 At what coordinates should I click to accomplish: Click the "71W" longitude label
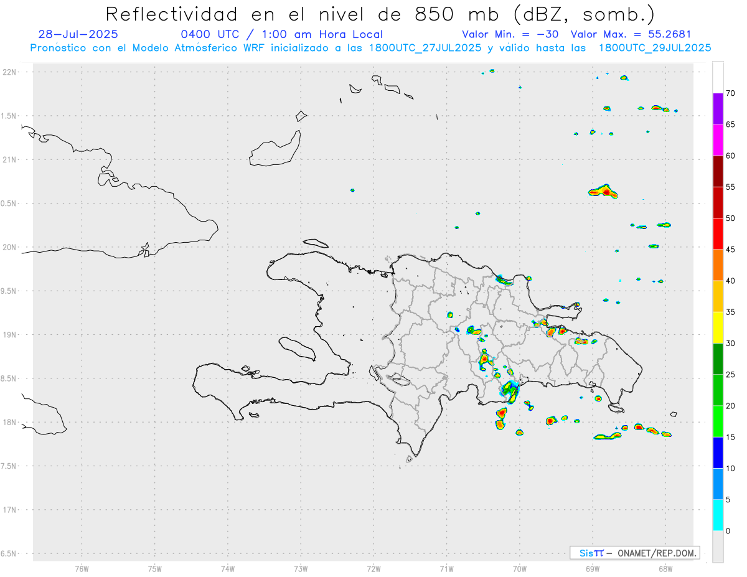point(446,568)
